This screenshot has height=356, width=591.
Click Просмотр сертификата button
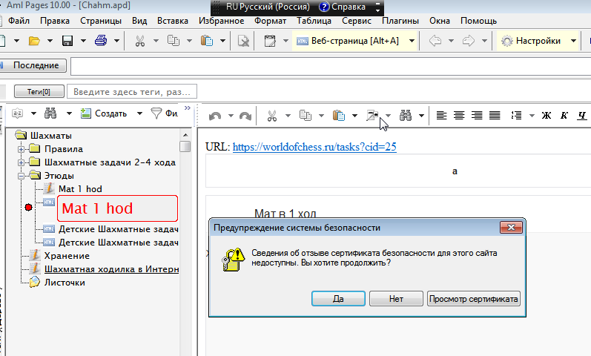point(473,299)
